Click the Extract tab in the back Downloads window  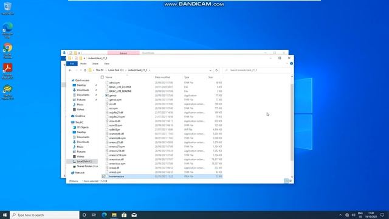pyautogui.click(x=123, y=53)
